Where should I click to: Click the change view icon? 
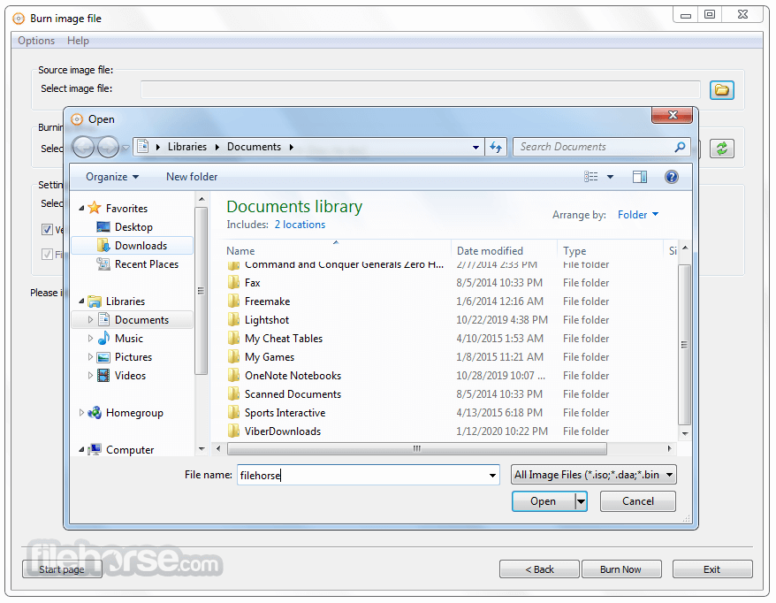(591, 177)
